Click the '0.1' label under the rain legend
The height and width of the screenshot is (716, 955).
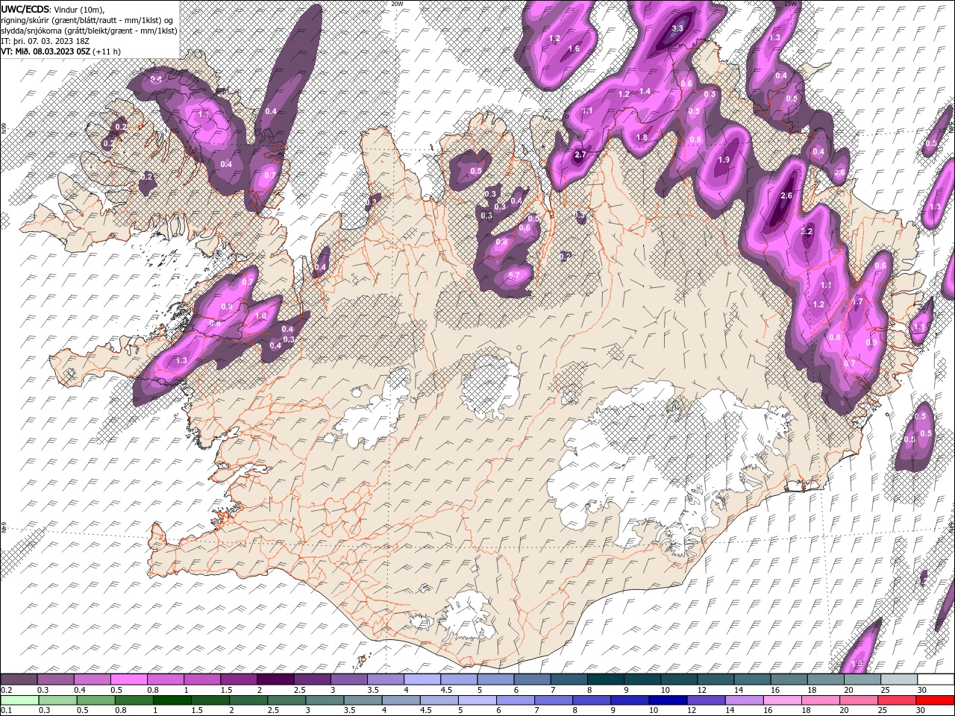click(x=6, y=711)
